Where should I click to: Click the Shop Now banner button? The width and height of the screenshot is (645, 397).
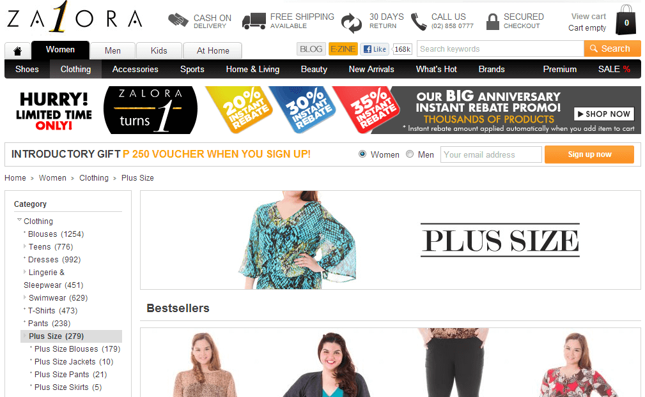point(603,114)
